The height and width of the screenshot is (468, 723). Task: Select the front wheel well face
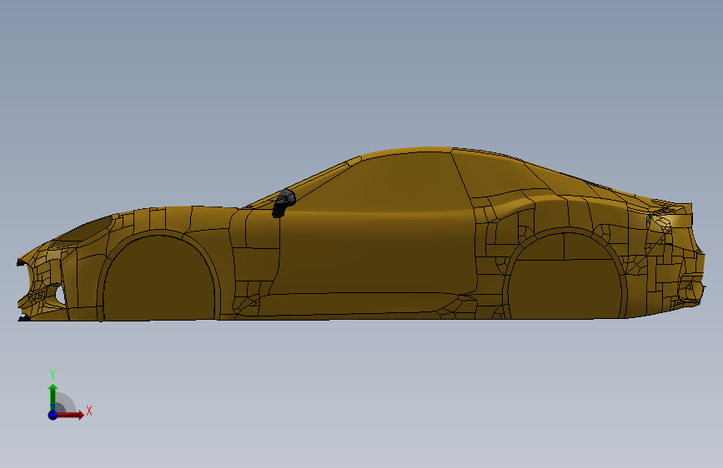coord(158,279)
